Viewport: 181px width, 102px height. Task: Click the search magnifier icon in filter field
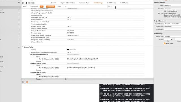tap(109, 7)
